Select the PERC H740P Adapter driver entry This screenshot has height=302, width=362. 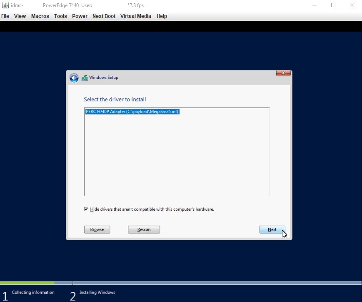132,111
